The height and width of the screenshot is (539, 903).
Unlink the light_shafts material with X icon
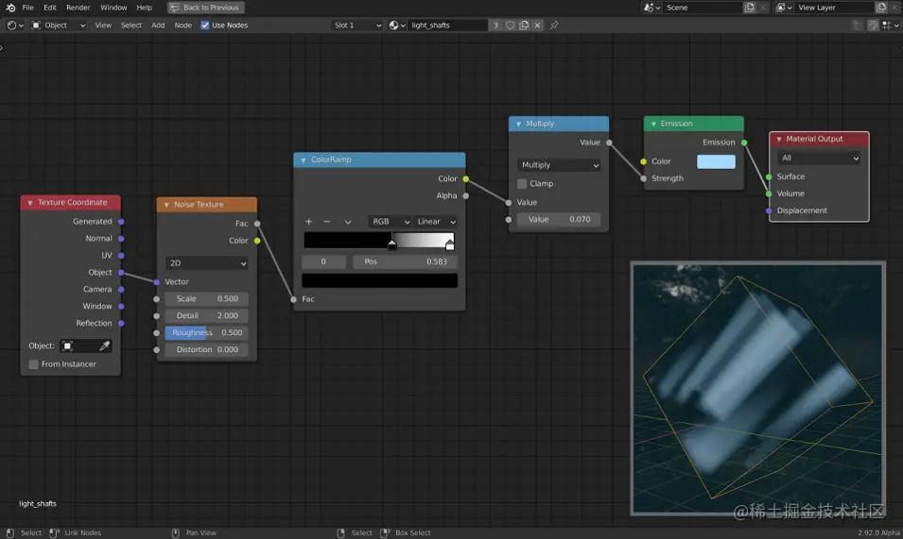coord(537,25)
